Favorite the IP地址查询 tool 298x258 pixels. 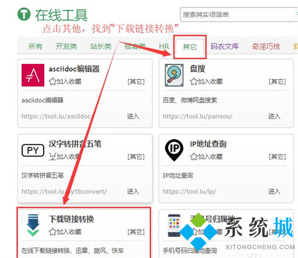tap(206, 157)
